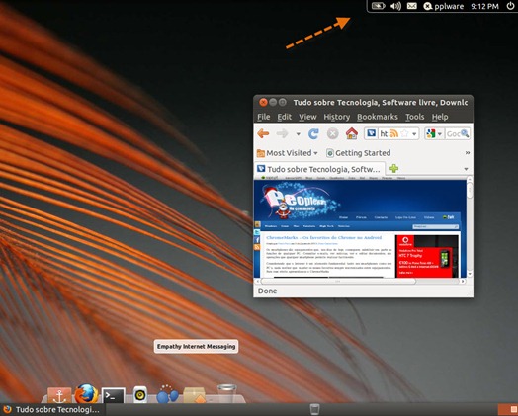Viewport: 518px width, 416px height.
Task: Click the Facebook sidebar icon on page
Action: pyautogui.click(x=257, y=240)
